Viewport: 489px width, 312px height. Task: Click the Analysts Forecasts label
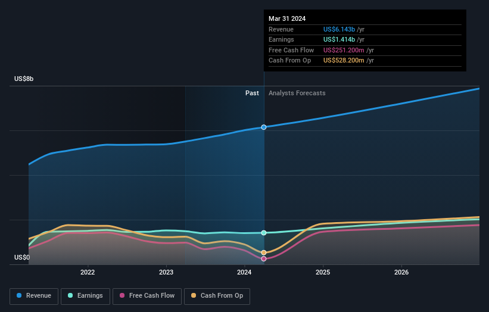(297, 93)
